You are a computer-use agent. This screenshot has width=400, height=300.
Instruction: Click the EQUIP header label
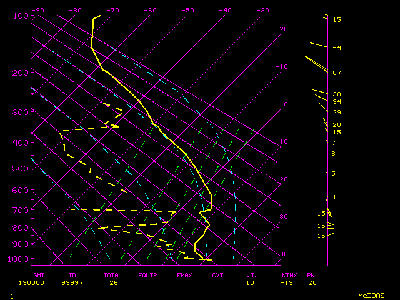click(x=148, y=275)
